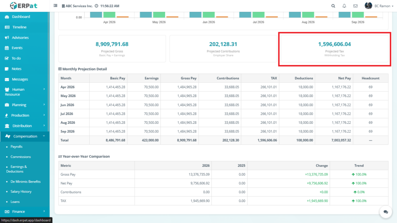
Task: Open the chat bubble widget icon
Action: 386,212
